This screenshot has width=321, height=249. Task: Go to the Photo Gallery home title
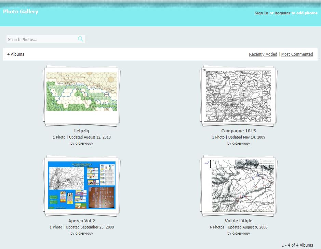21,12
